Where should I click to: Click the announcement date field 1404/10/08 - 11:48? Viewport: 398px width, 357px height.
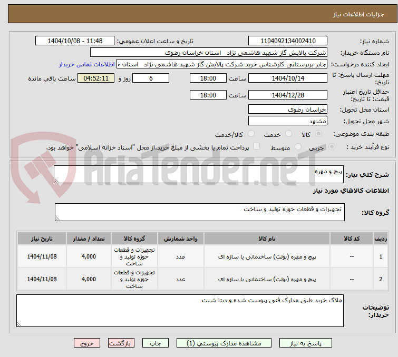75,41
